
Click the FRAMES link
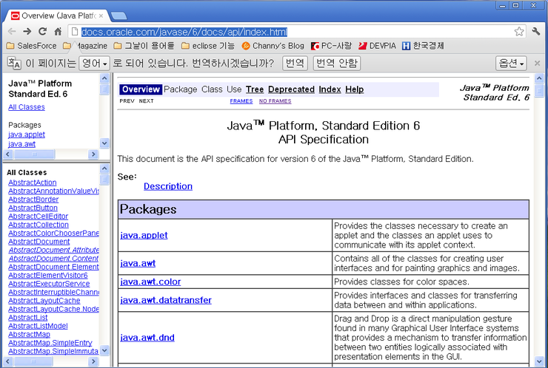pos(241,100)
